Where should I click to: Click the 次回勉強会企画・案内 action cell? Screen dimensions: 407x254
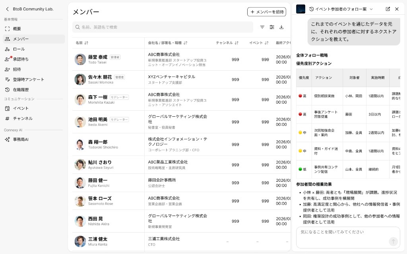coord(327,133)
